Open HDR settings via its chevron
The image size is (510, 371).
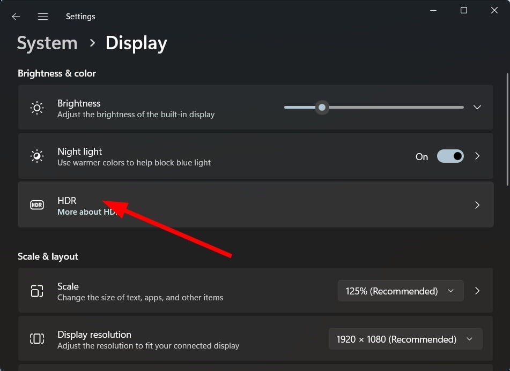click(477, 205)
